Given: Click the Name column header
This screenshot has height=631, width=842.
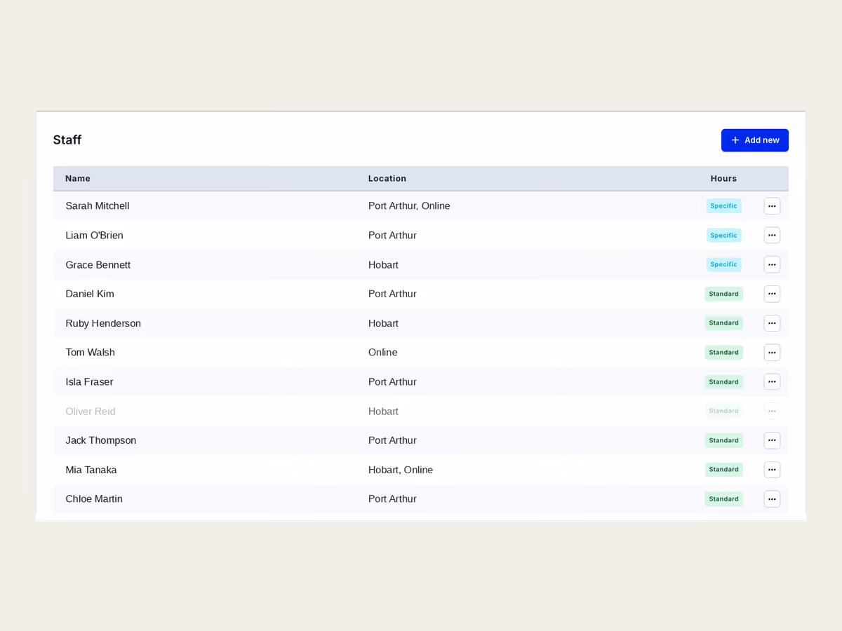Looking at the screenshot, I should pos(78,179).
